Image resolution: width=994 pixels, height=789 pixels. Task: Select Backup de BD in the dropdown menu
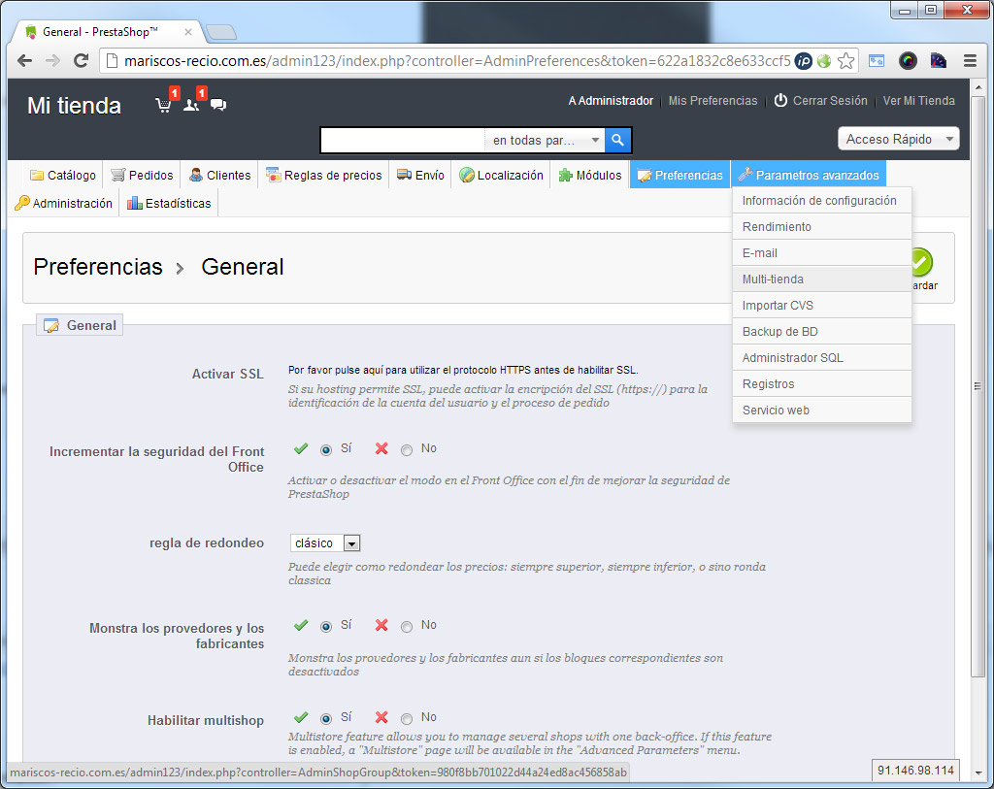click(822, 332)
